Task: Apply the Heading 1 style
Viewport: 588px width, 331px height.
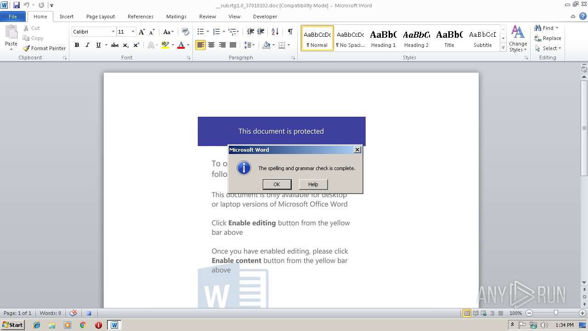Action: coord(383,38)
